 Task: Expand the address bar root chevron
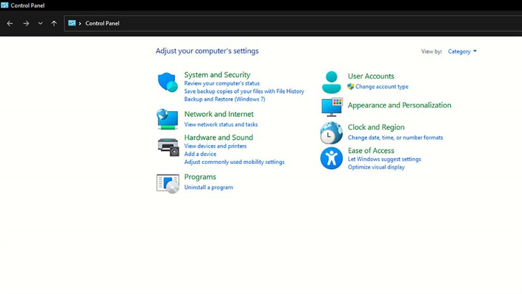[80, 24]
